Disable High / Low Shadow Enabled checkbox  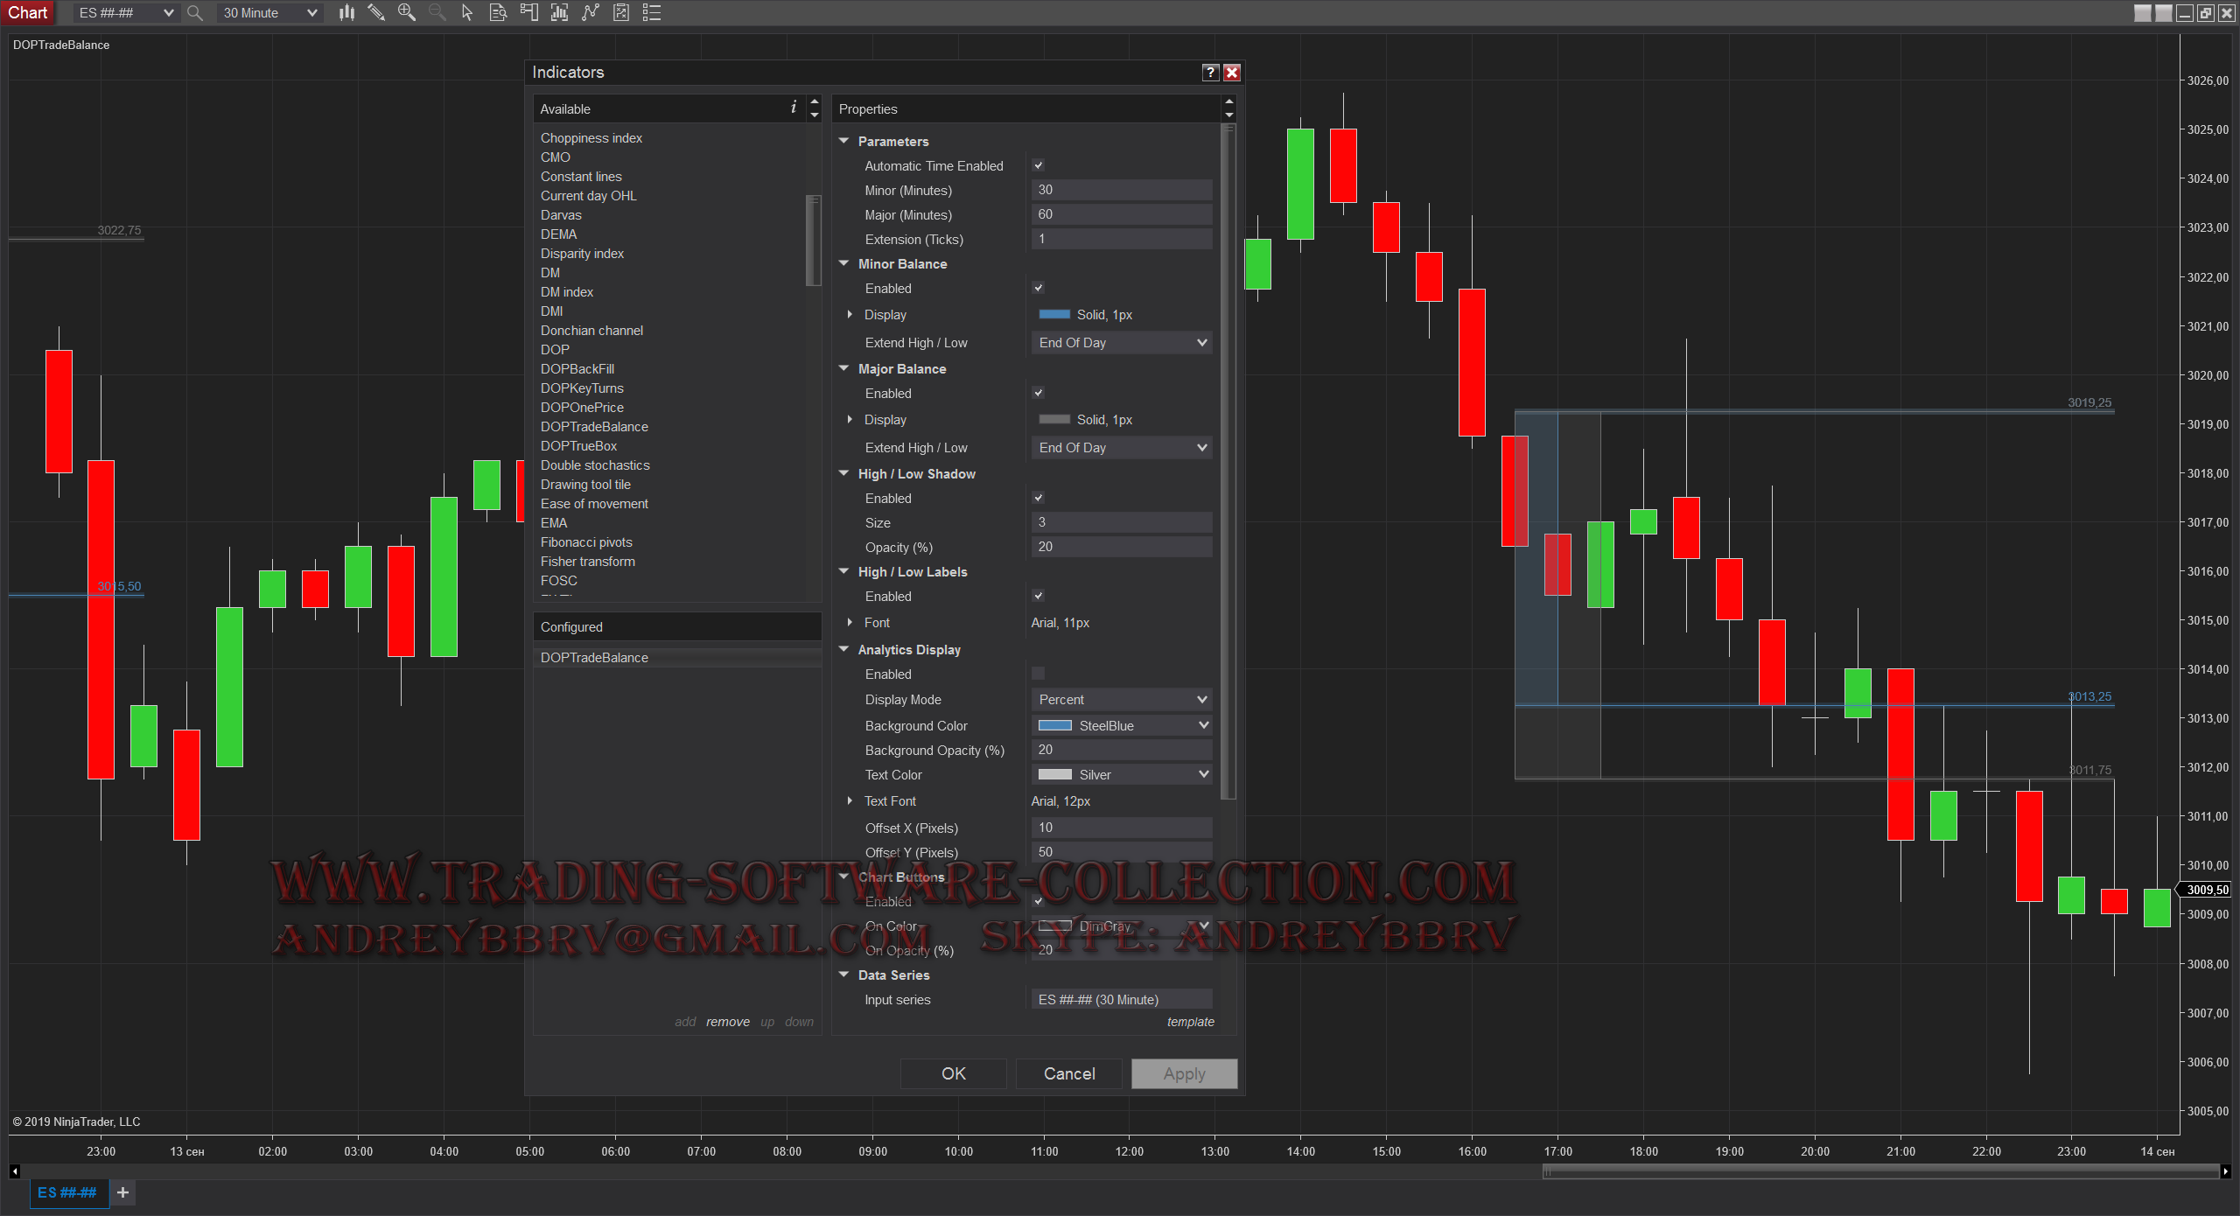click(x=1039, y=498)
